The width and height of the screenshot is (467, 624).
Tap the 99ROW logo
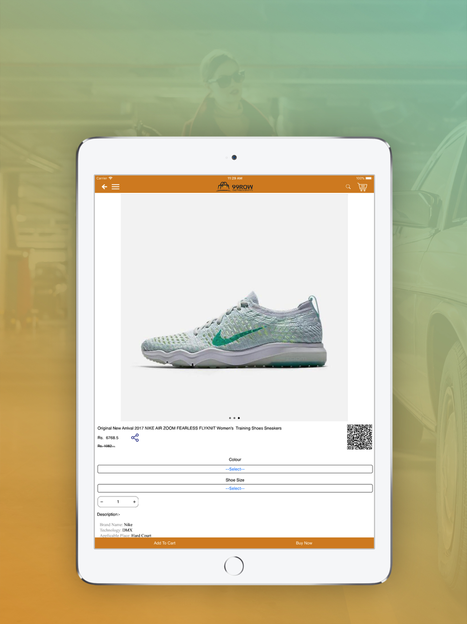tap(235, 187)
